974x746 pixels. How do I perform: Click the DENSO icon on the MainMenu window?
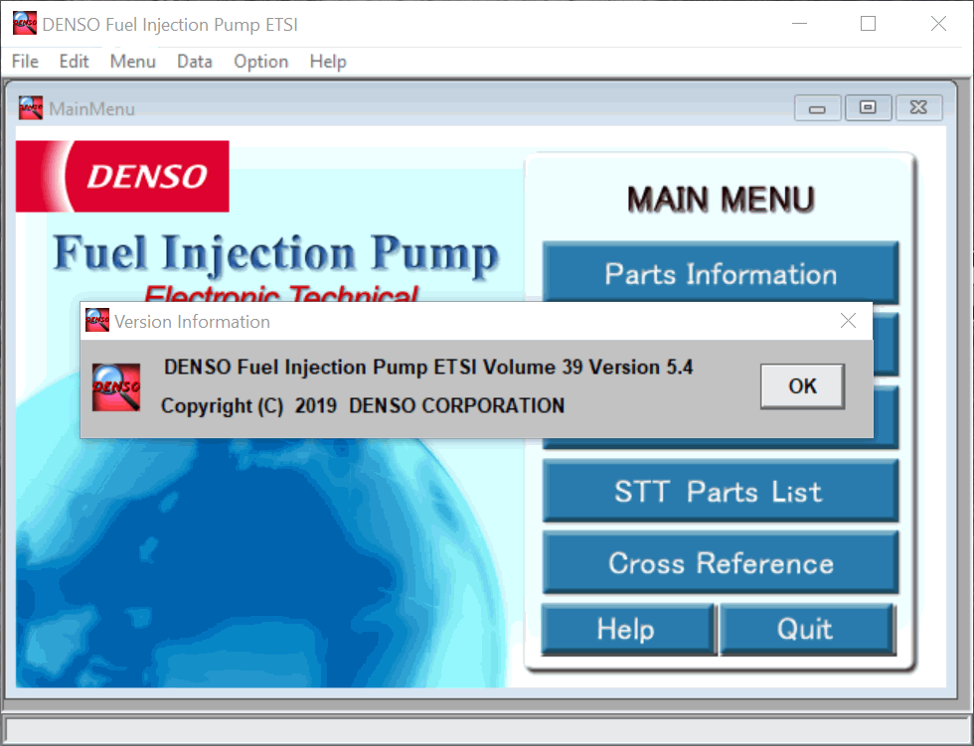point(30,107)
